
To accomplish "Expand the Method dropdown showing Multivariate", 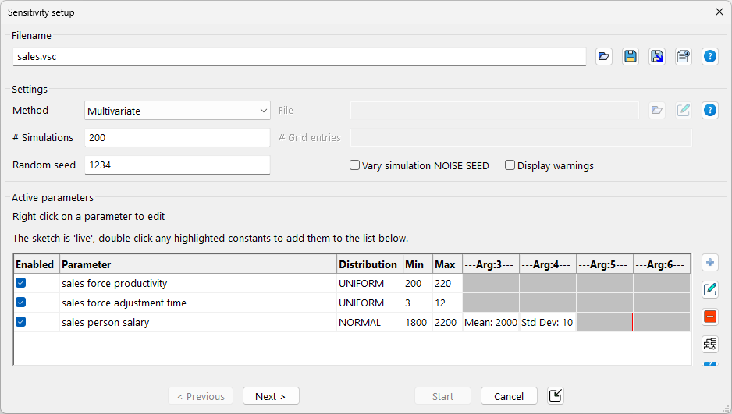I will [177, 111].
